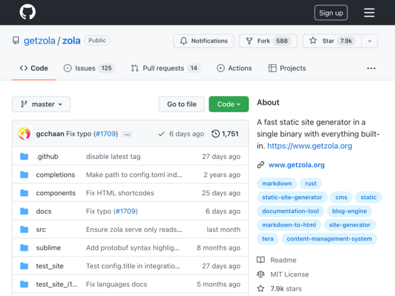Image resolution: width=395 pixels, height=296 pixels.
Task: Open the completions folder
Action: [56, 175]
